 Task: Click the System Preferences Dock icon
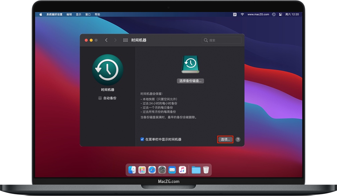pos(162,170)
